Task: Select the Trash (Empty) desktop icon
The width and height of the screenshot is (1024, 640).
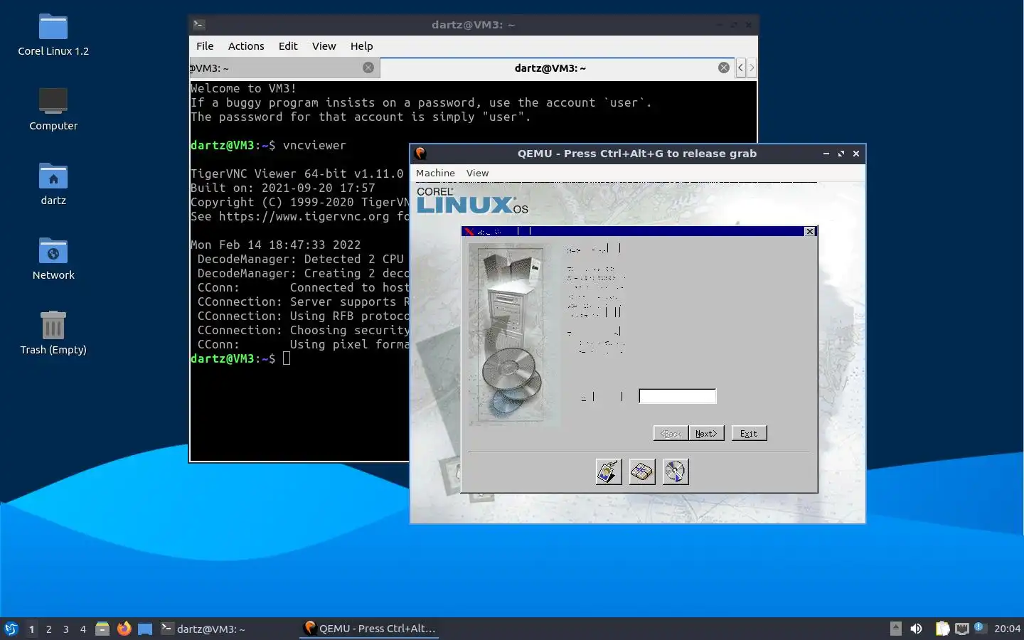Action: pos(53,334)
